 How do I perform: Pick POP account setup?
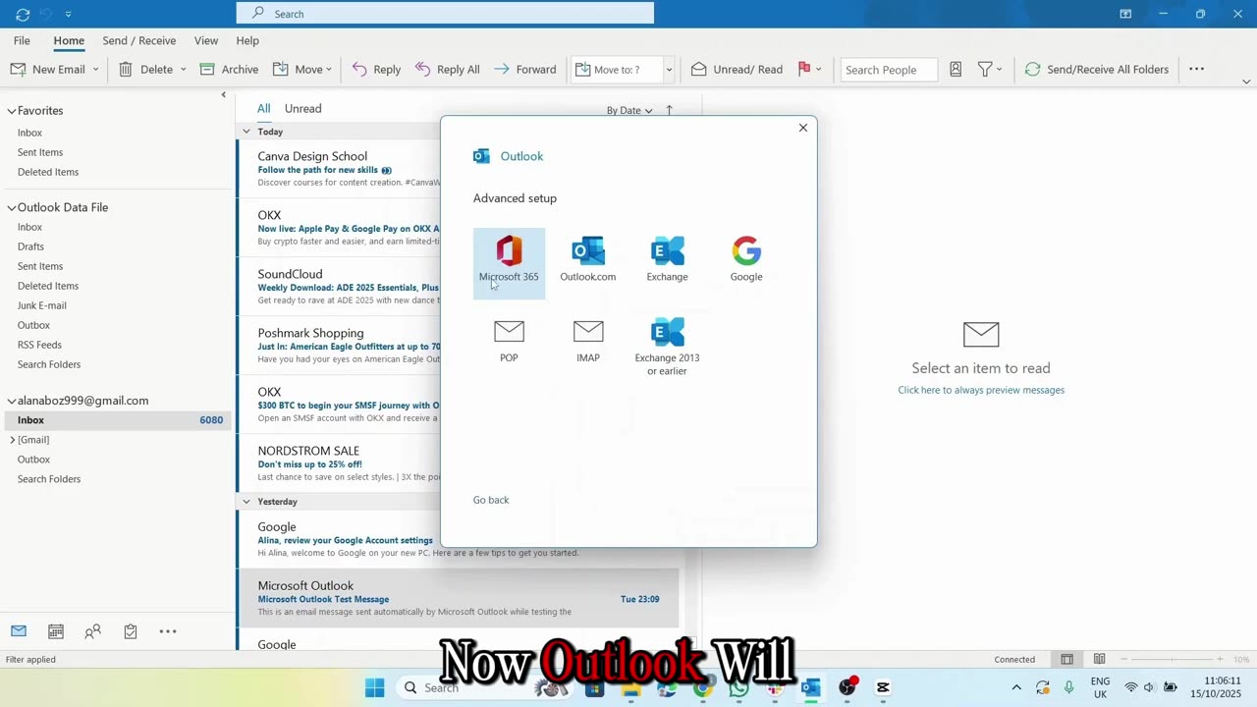click(509, 342)
